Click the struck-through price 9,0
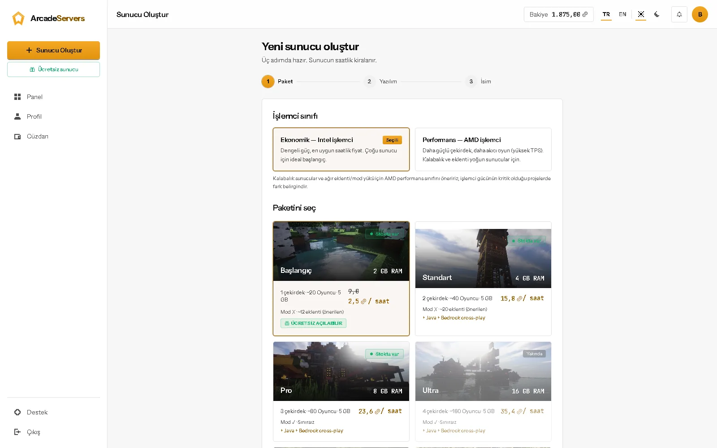This screenshot has height=448, width=717. point(354,291)
